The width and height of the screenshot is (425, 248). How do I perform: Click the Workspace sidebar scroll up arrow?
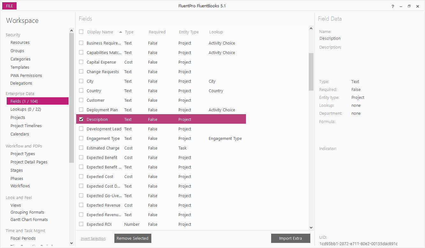71,31
